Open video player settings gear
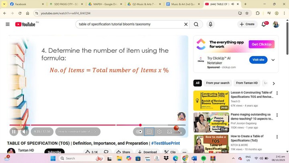The width and height of the screenshot is (289, 163). 159,132
